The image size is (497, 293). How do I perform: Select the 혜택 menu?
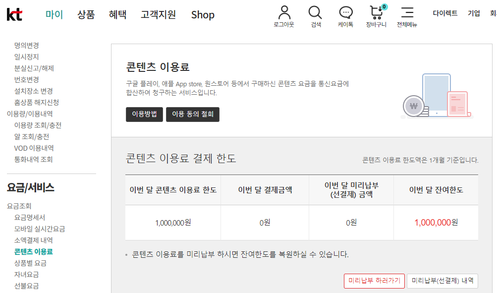click(x=117, y=14)
